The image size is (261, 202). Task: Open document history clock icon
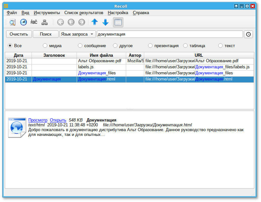tap(23, 22)
